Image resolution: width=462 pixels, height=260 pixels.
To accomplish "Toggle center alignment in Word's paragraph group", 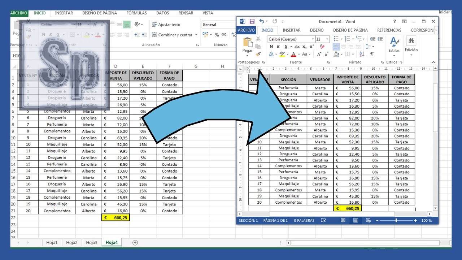I will pyautogui.click(x=344, y=47).
